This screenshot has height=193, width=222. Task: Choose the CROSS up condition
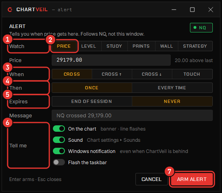click(x=112, y=74)
